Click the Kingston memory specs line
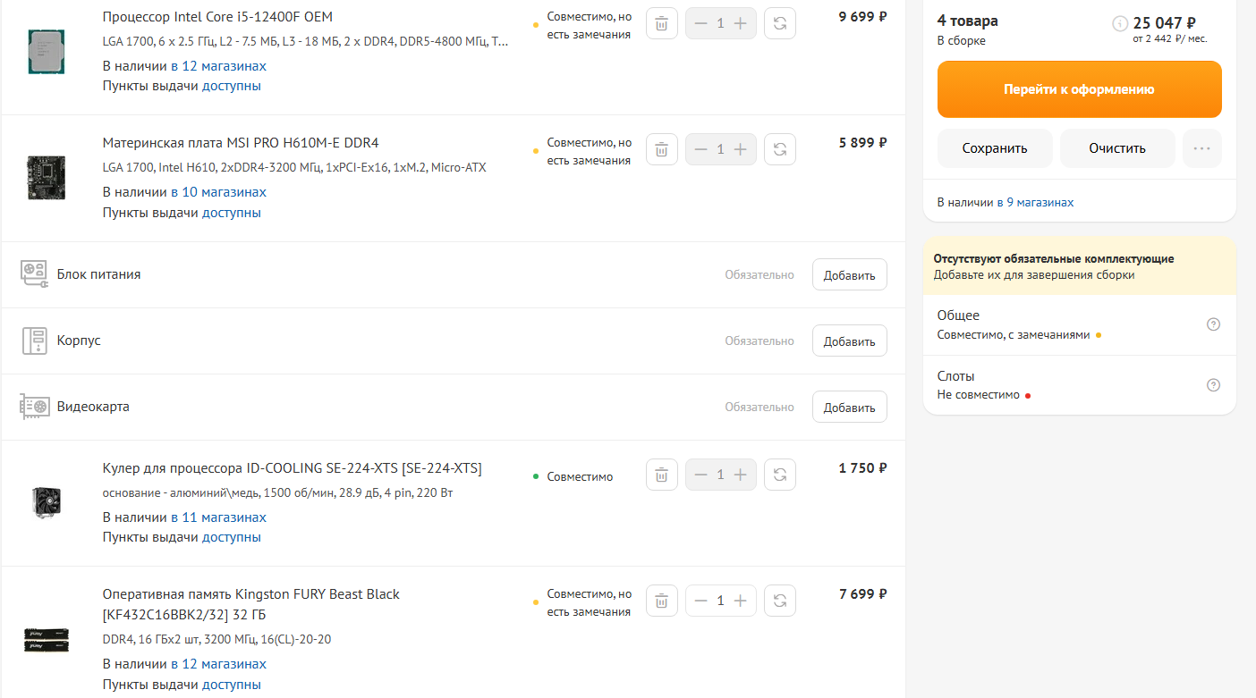Screen dimensions: 1256x698 [x=217, y=639]
